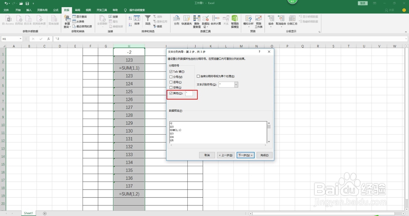Click Remove Duplicates (删除重复值)
Image resolution: width=409 pixels, height=216 pixels.
[x=197, y=22]
